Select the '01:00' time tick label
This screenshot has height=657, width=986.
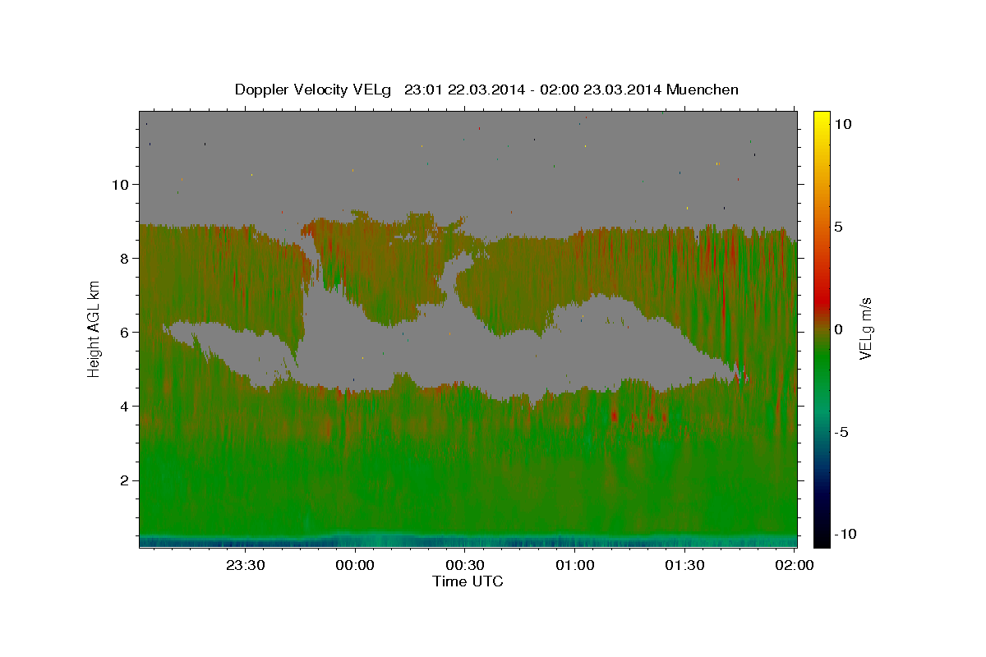pos(575,565)
